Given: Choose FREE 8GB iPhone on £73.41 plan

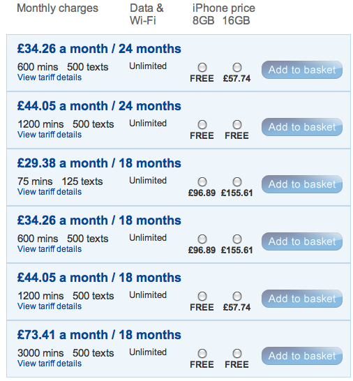Looking at the screenshot, I should [x=202, y=354].
